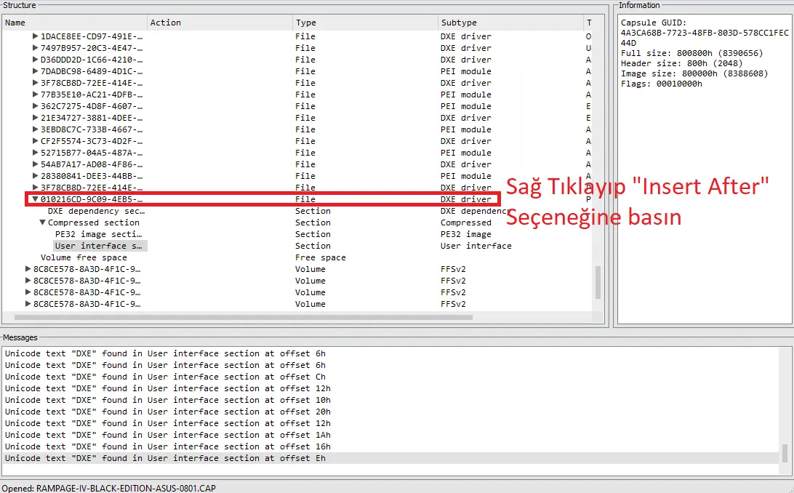Sort by the Action column header

pos(220,23)
